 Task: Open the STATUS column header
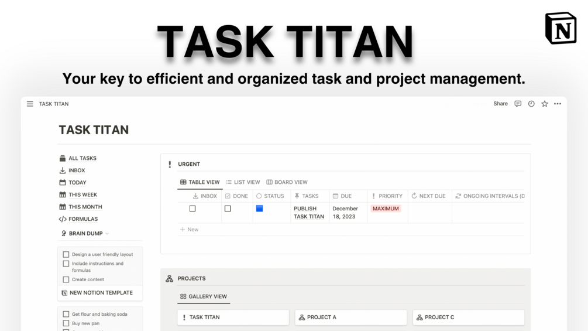tap(270, 196)
